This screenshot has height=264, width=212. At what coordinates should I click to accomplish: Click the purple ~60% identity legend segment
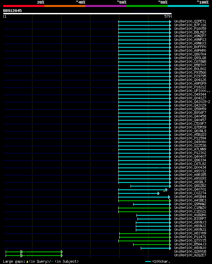tap(106, 6)
